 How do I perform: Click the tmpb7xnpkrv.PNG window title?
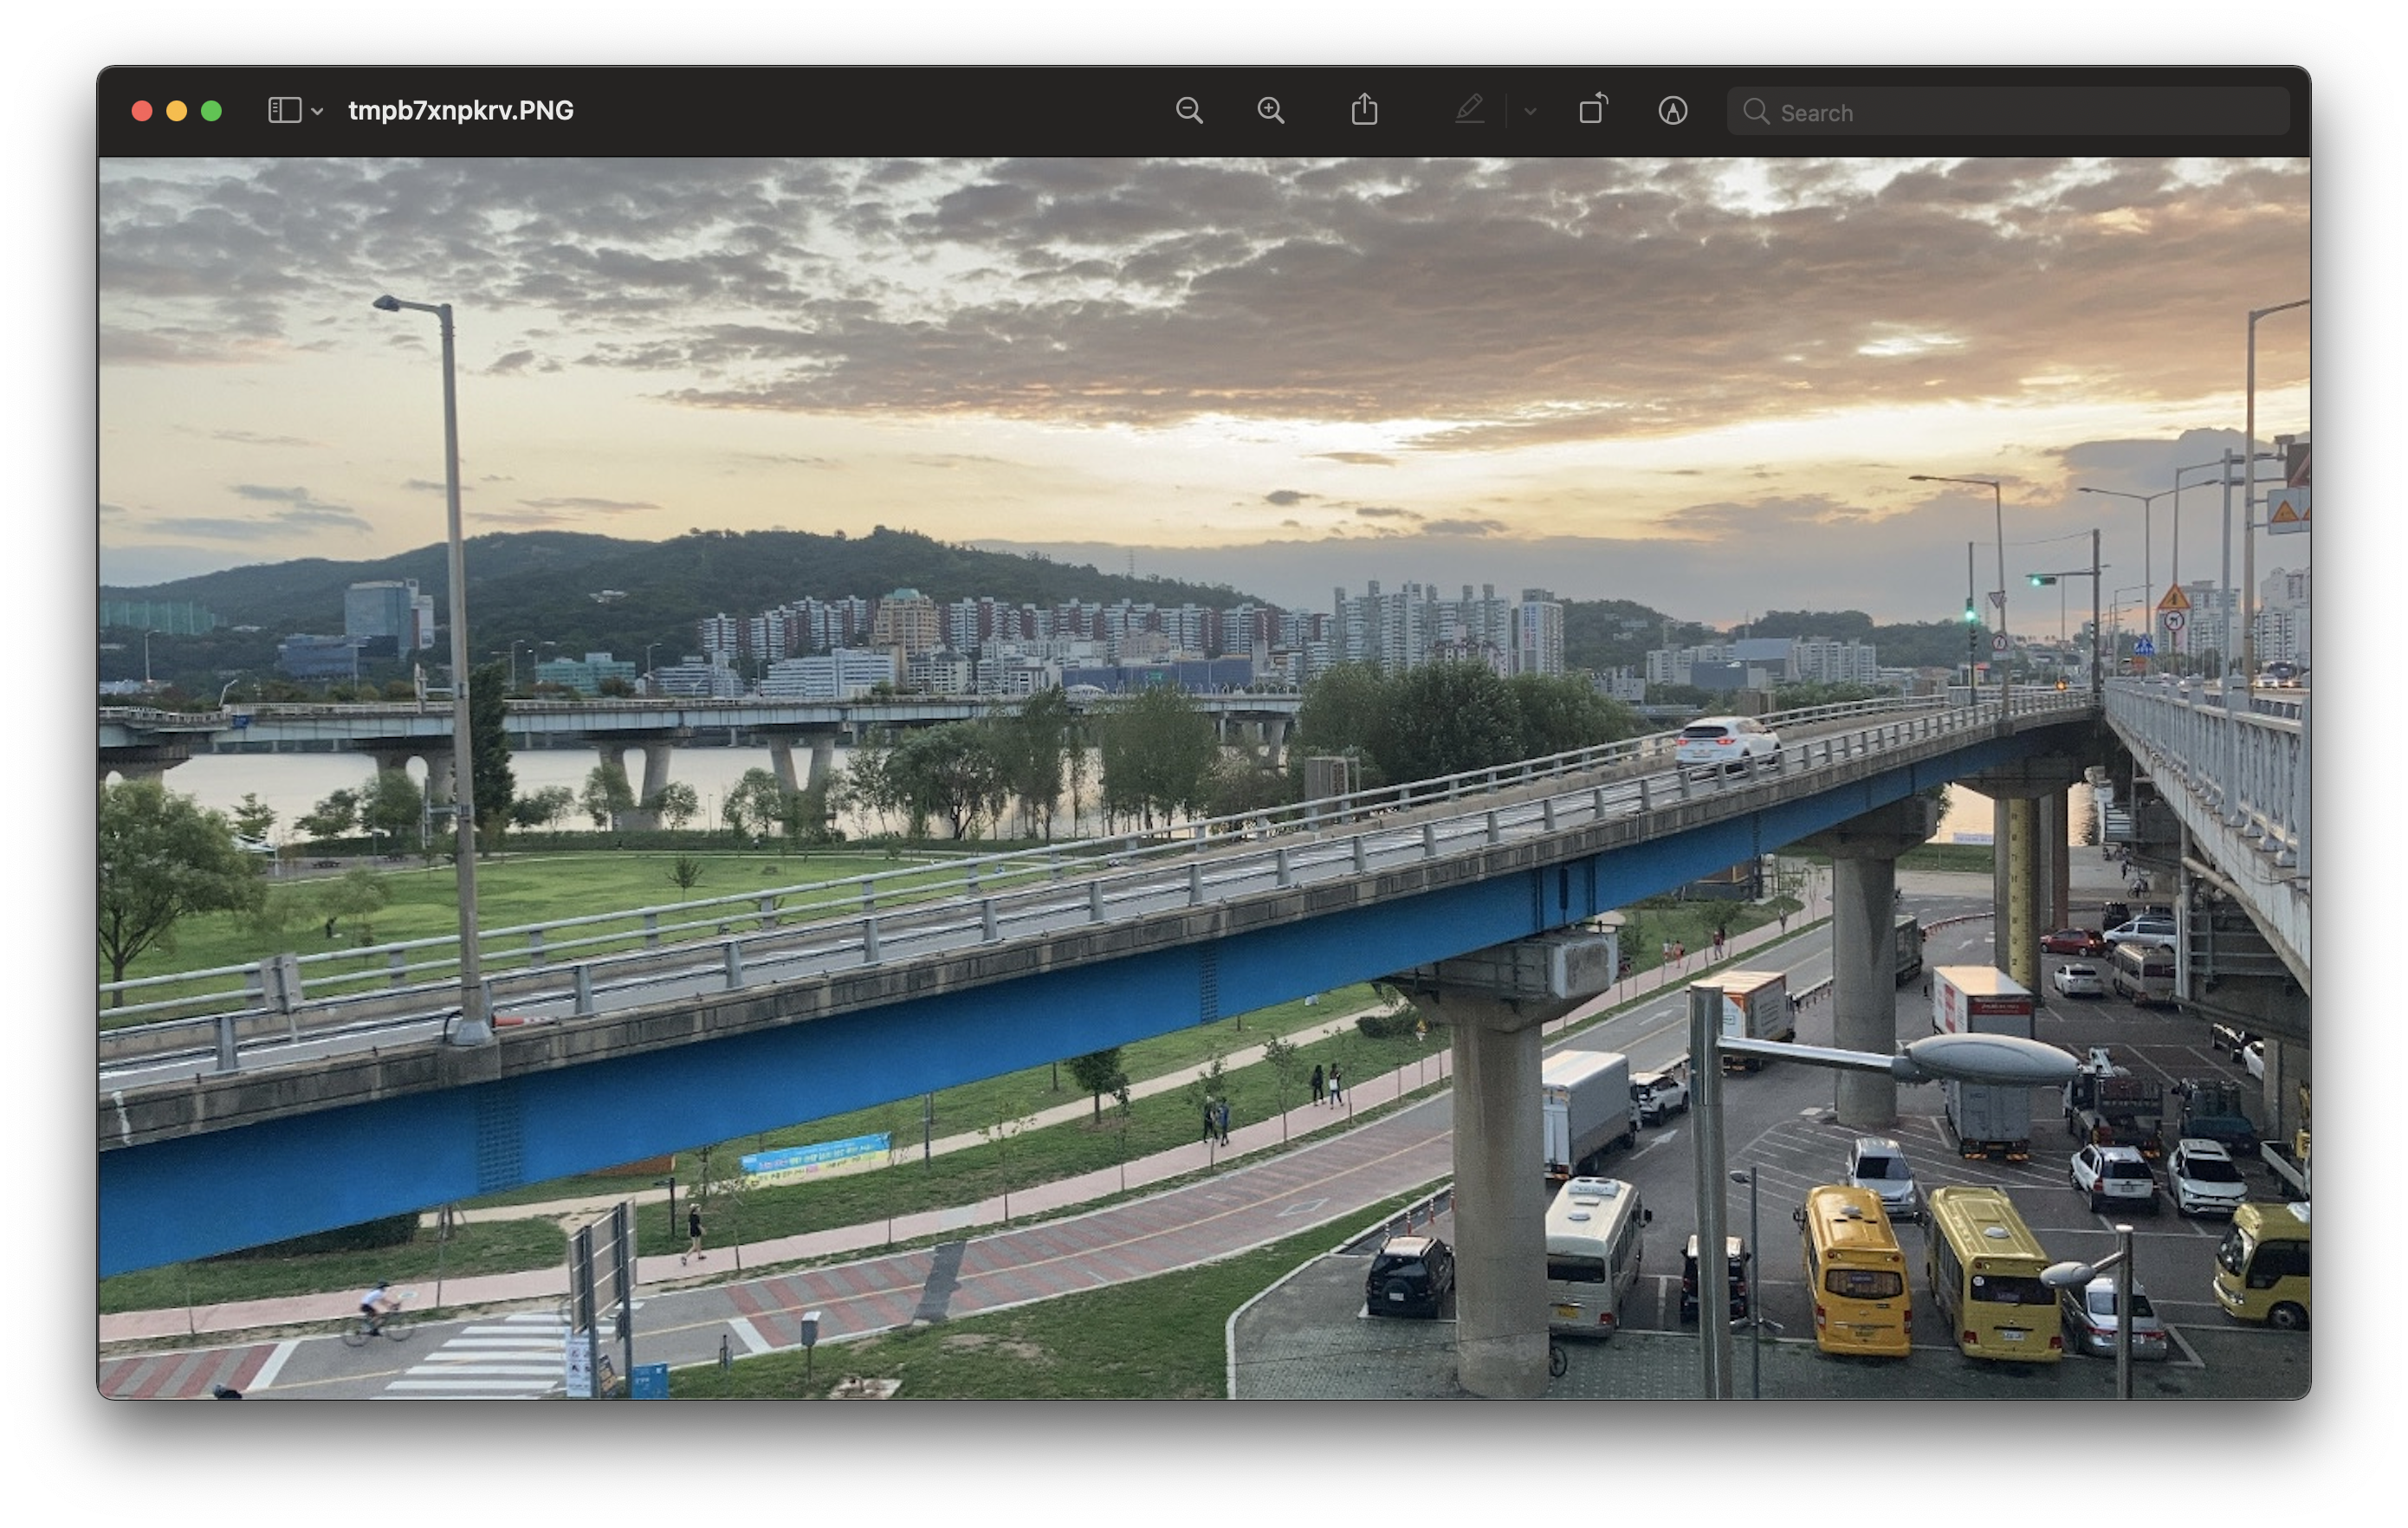click(461, 111)
